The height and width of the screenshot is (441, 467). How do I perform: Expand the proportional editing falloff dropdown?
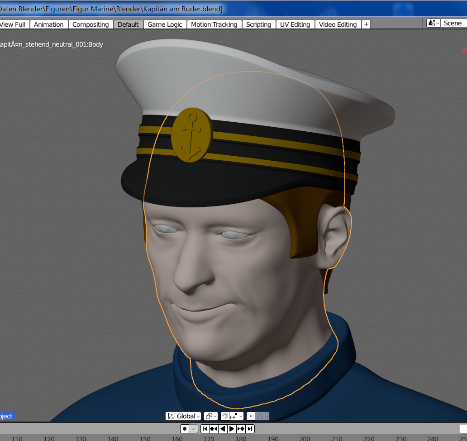click(x=262, y=416)
